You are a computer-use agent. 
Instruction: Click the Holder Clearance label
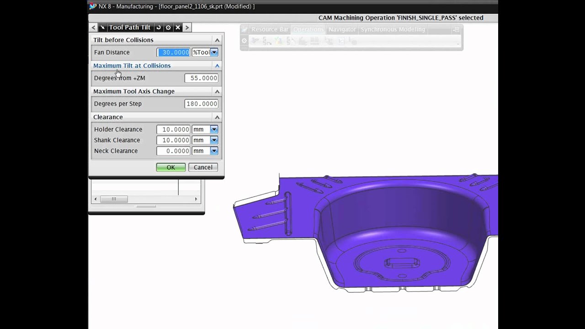118,129
